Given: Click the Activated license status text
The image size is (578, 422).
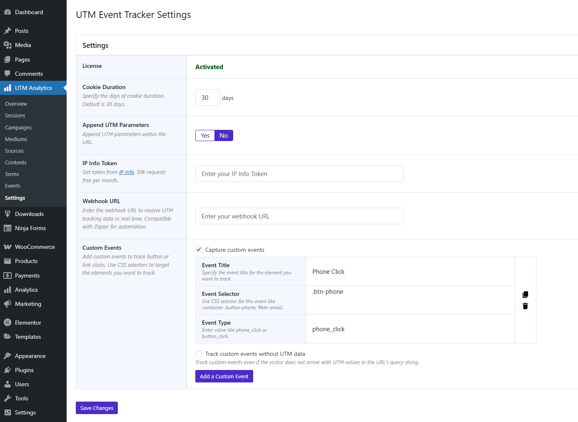Looking at the screenshot, I should [209, 67].
